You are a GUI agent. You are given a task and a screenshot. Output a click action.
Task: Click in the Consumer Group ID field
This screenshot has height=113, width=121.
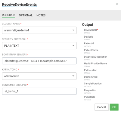pyautogui.click(x=39, y=91)
